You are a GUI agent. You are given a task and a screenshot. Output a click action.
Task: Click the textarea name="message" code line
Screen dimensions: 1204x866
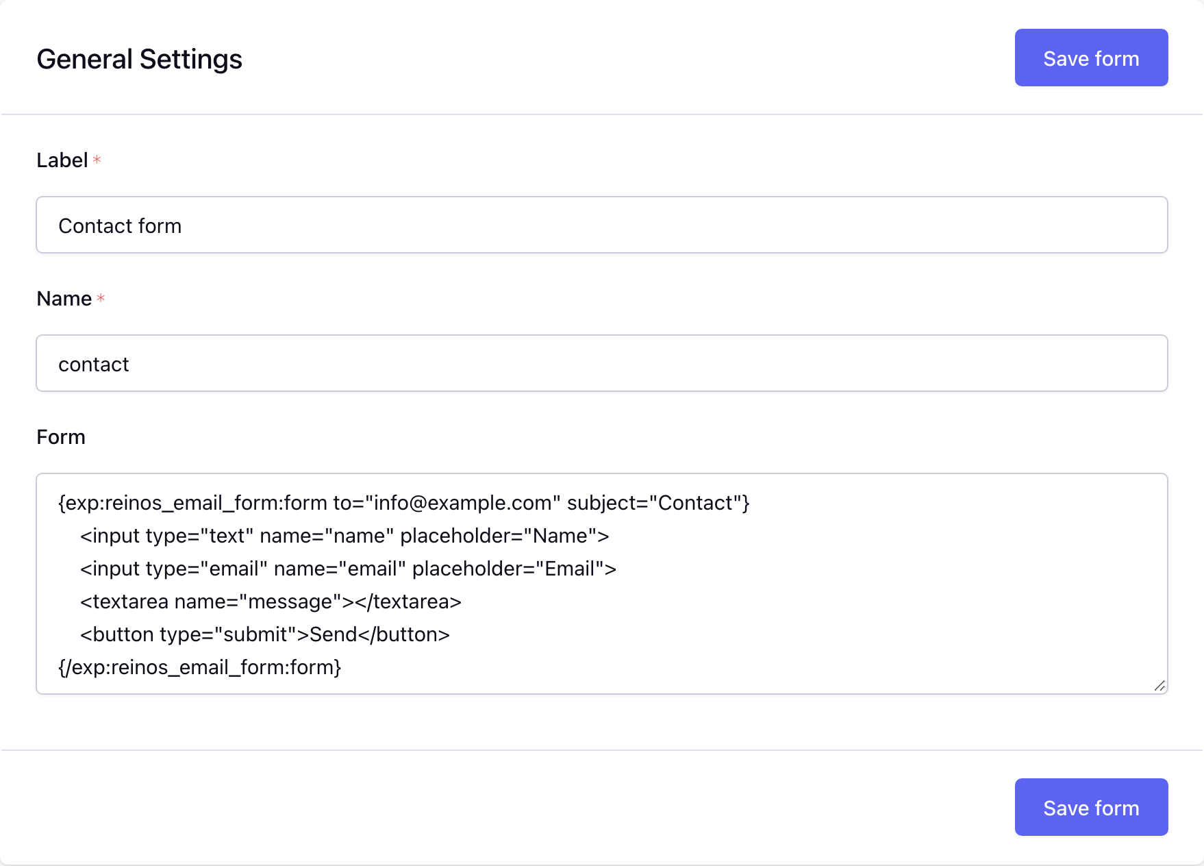tap(271, 602)
